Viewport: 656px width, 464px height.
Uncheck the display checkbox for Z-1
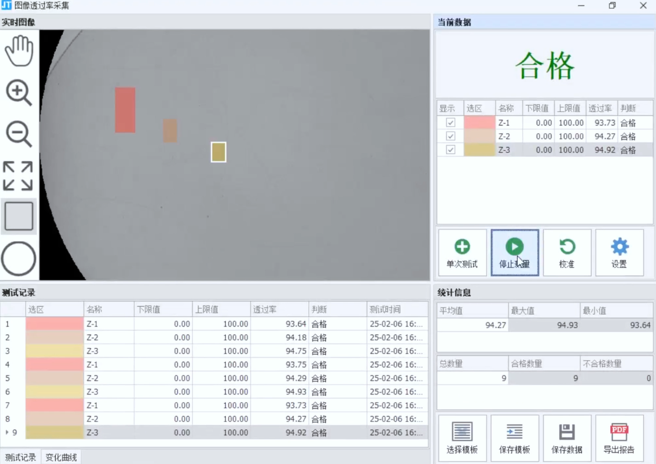[450, 123]
